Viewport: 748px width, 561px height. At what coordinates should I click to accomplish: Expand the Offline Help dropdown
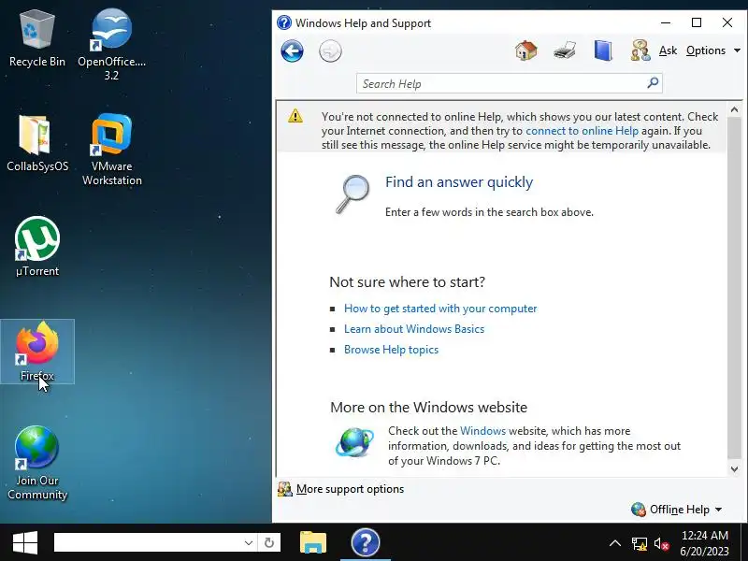coord(676,510)
